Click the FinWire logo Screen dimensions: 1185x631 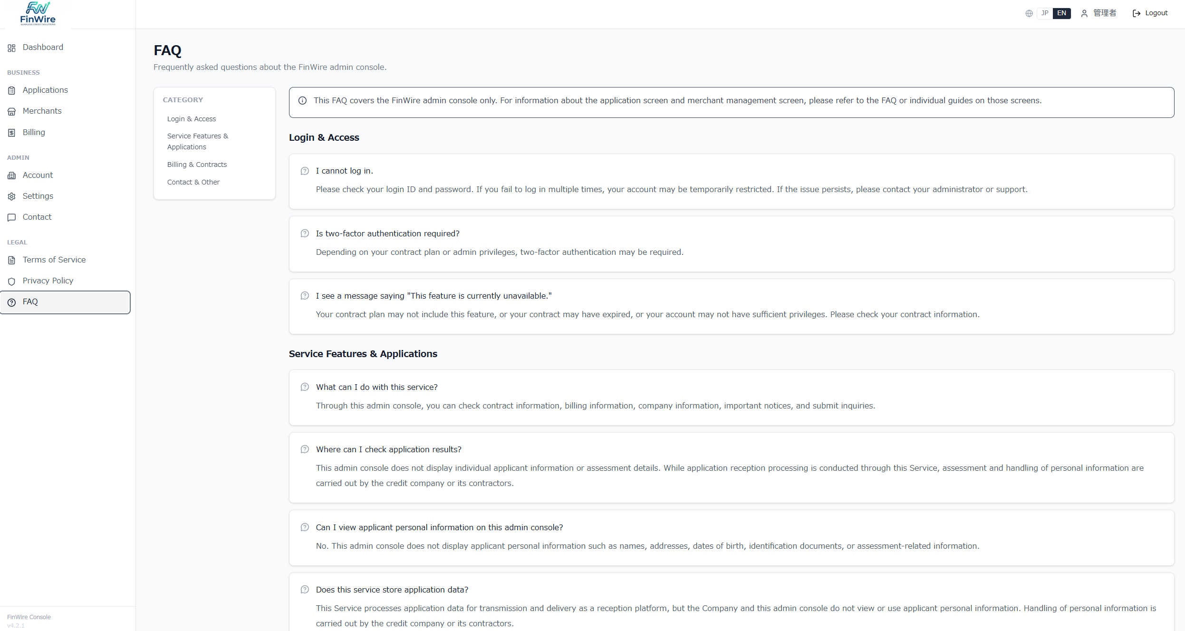tap(38, 14)
